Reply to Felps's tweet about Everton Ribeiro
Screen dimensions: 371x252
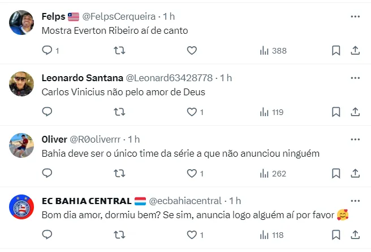(48, 51)
